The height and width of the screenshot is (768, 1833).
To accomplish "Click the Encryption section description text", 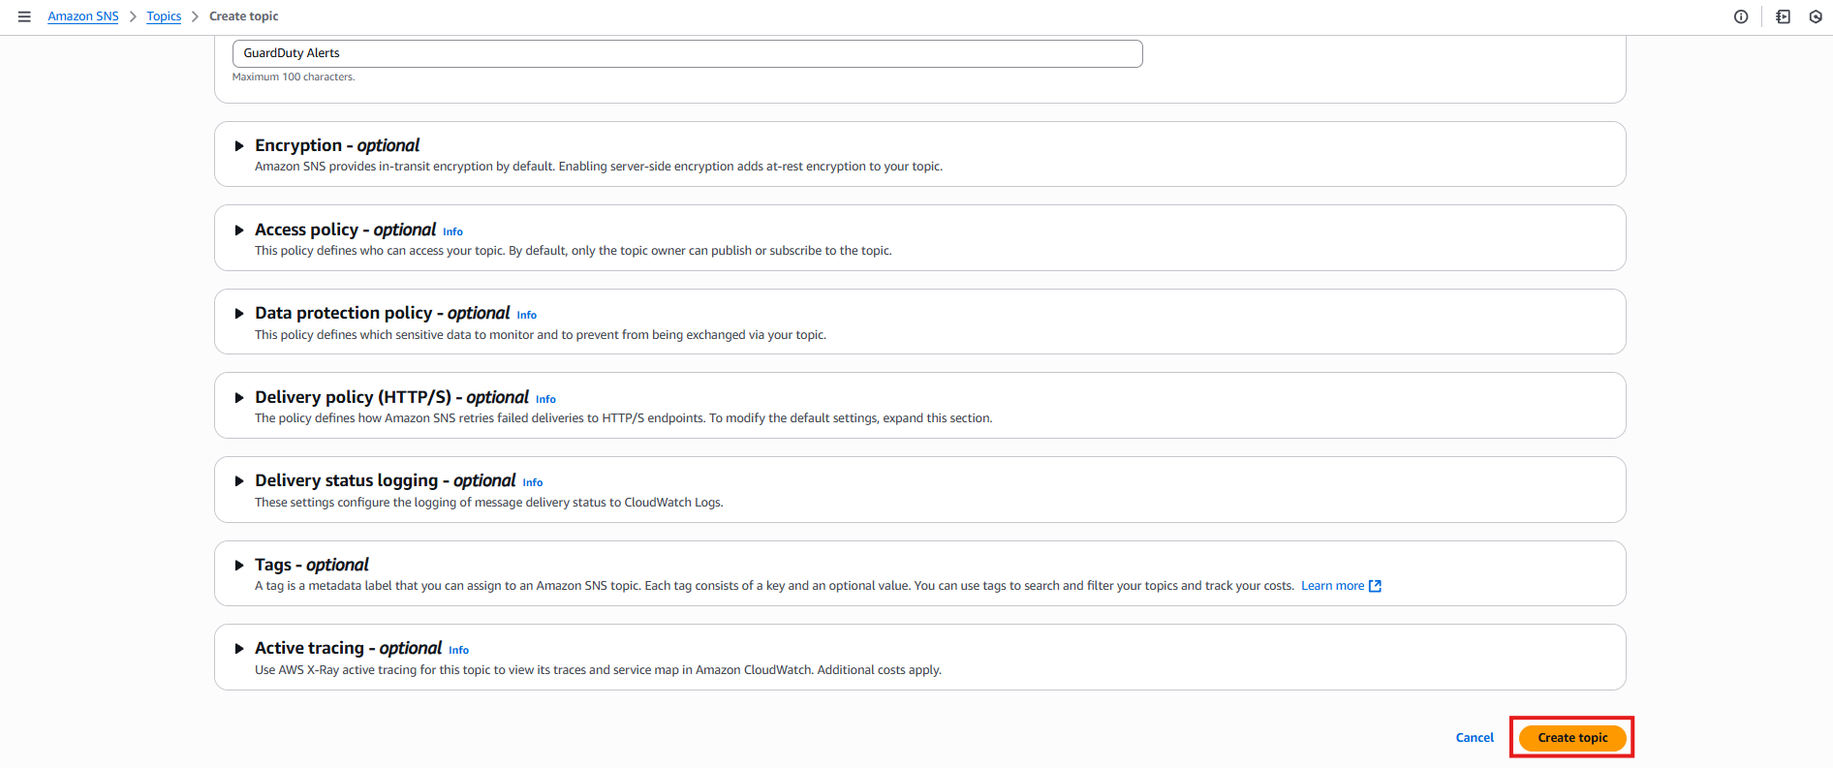I will click(x=599, y=167).
